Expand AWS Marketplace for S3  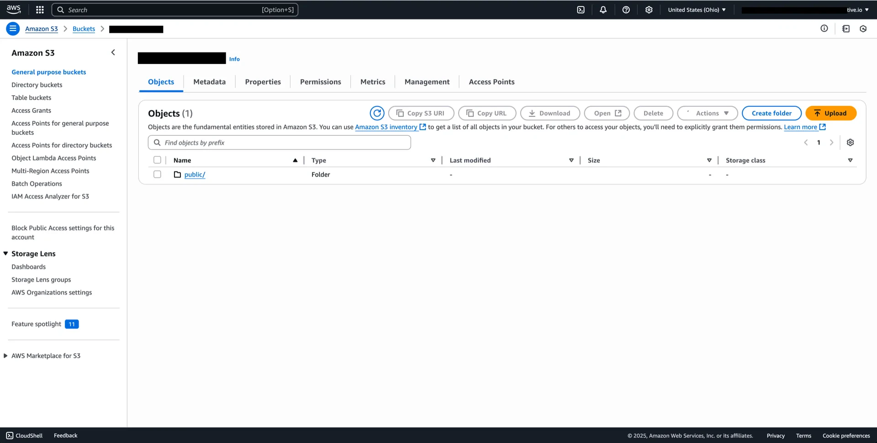(x=5, y=356)
